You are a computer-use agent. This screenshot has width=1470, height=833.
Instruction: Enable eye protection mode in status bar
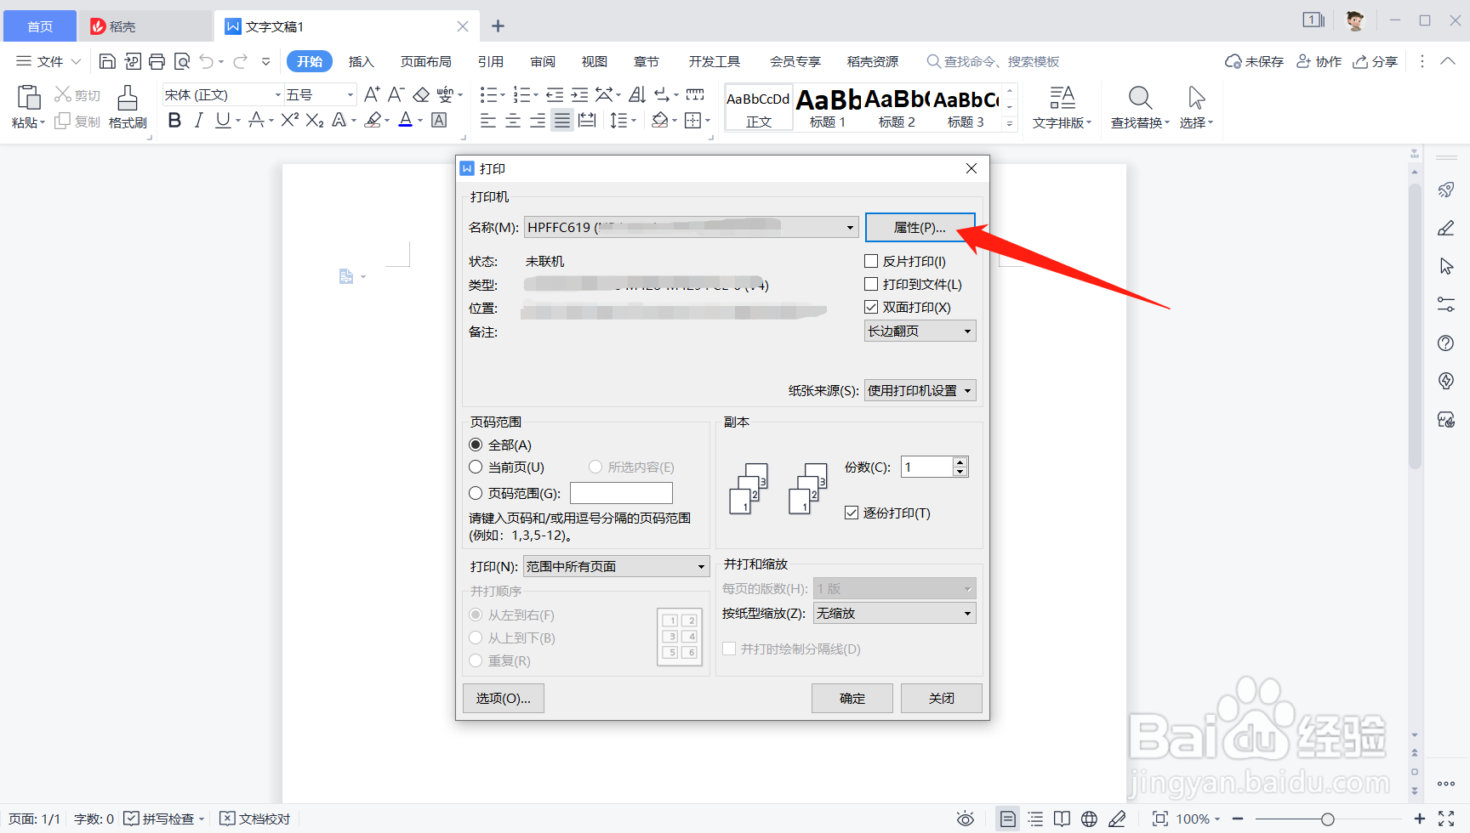[966, 819]
